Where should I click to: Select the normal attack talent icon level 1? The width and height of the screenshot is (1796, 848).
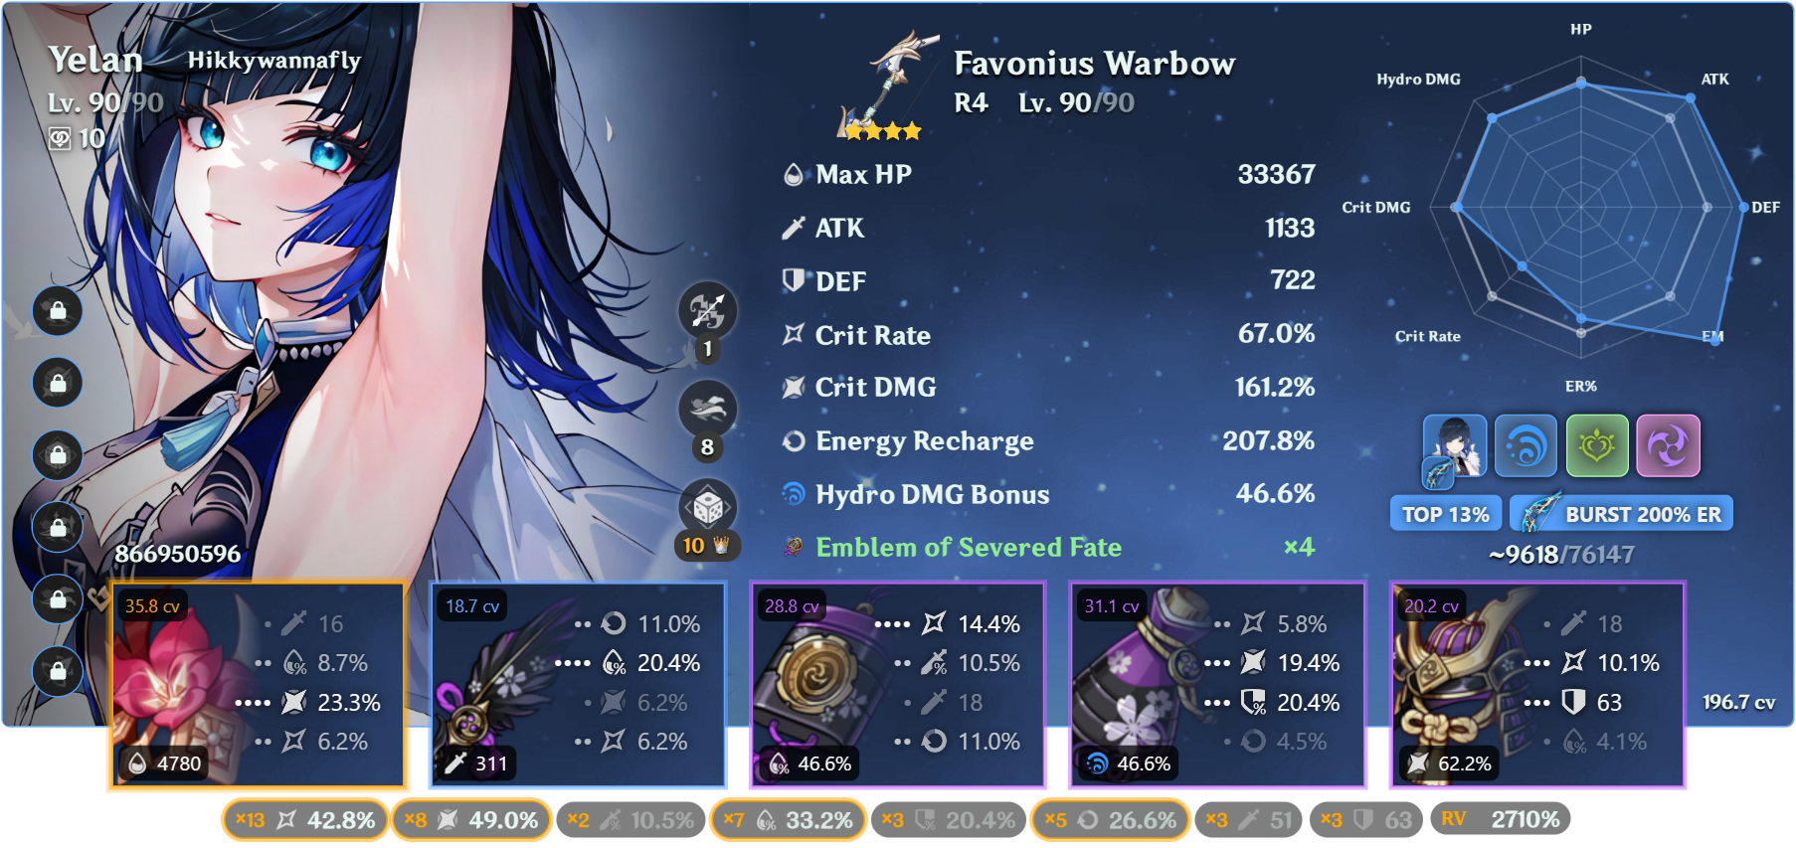point(707,311)
